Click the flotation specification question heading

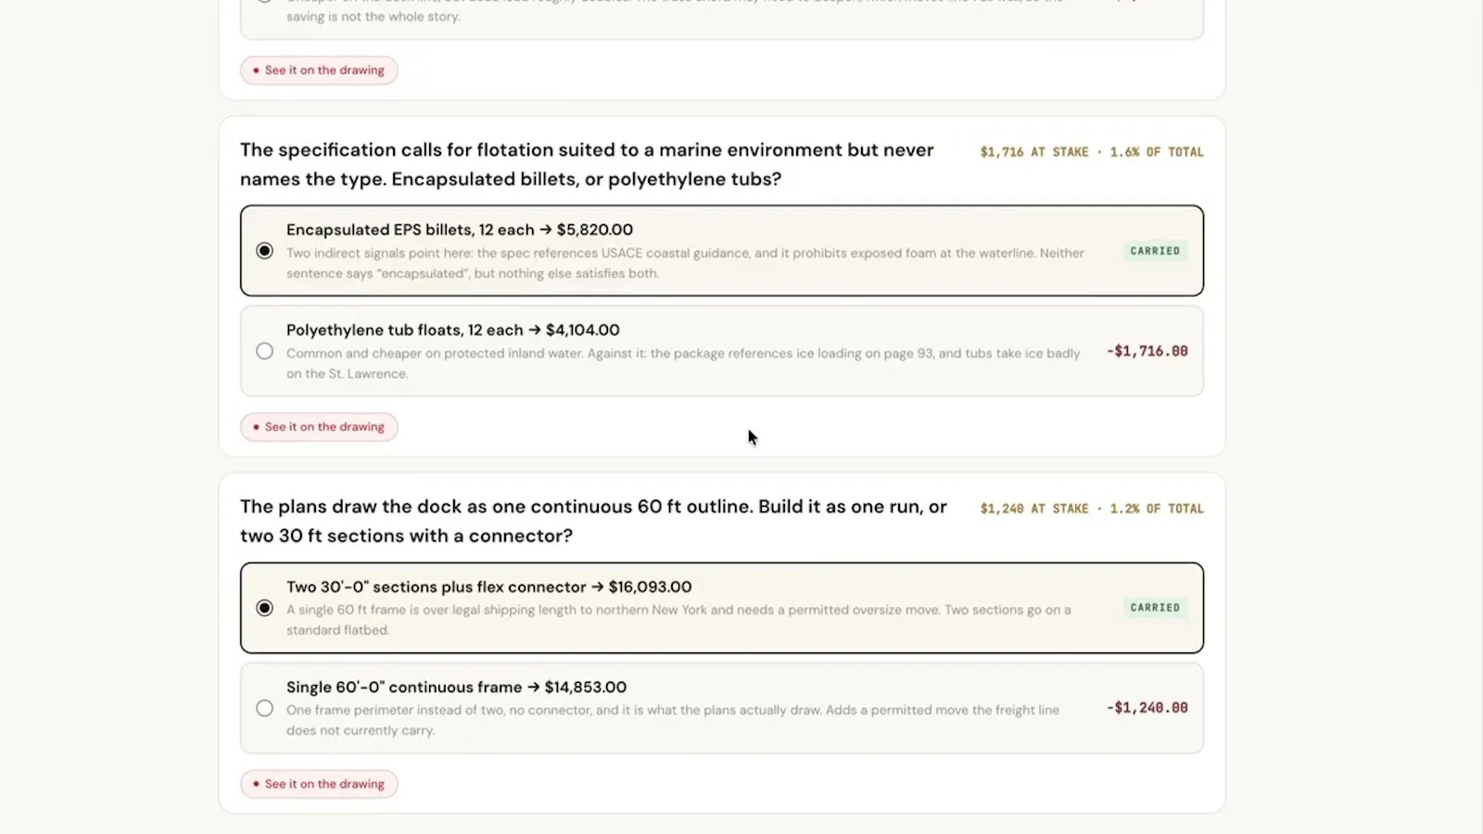(x=587, y=164)
